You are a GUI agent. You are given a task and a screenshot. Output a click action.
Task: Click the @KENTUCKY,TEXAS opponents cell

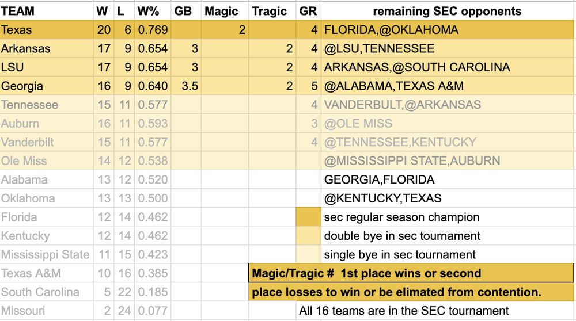448,198
